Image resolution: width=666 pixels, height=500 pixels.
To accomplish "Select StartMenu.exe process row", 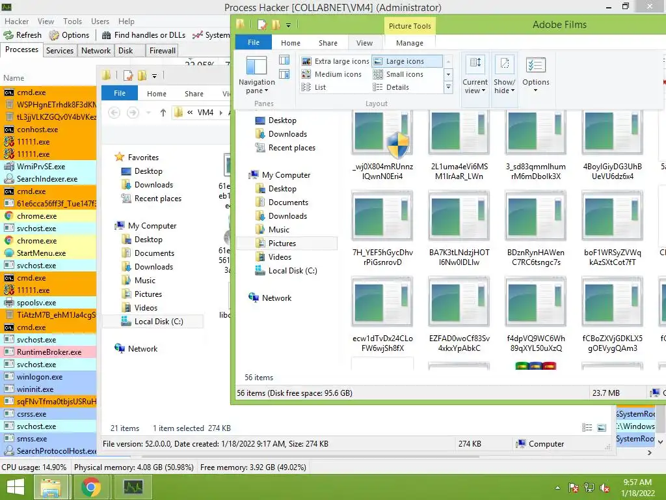I will (48, 253).
